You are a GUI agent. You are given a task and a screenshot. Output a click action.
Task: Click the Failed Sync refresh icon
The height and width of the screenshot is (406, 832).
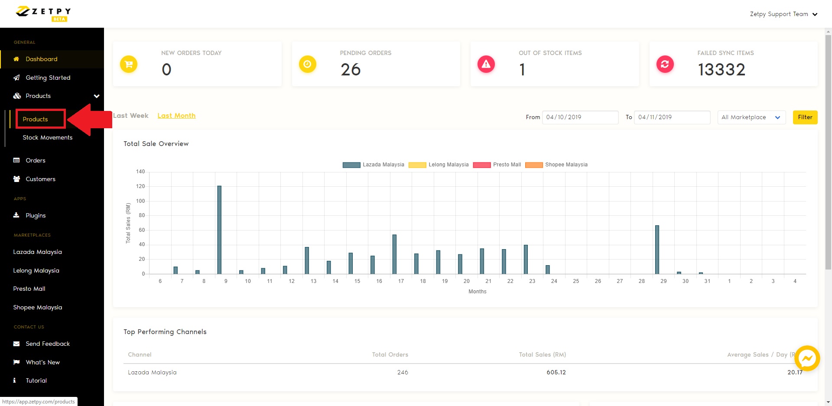tap(665, 65)
